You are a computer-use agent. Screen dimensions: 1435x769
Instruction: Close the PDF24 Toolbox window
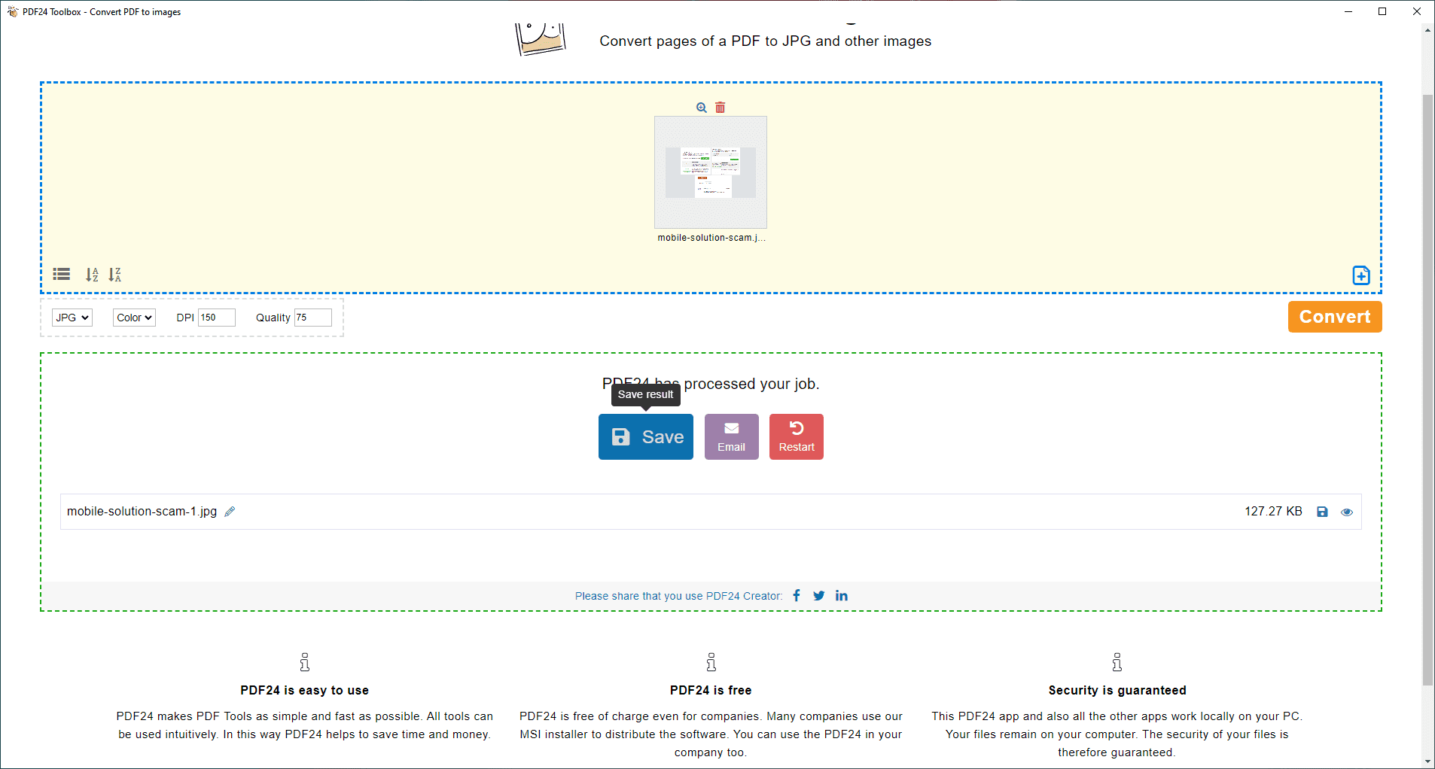point(1417,11)
